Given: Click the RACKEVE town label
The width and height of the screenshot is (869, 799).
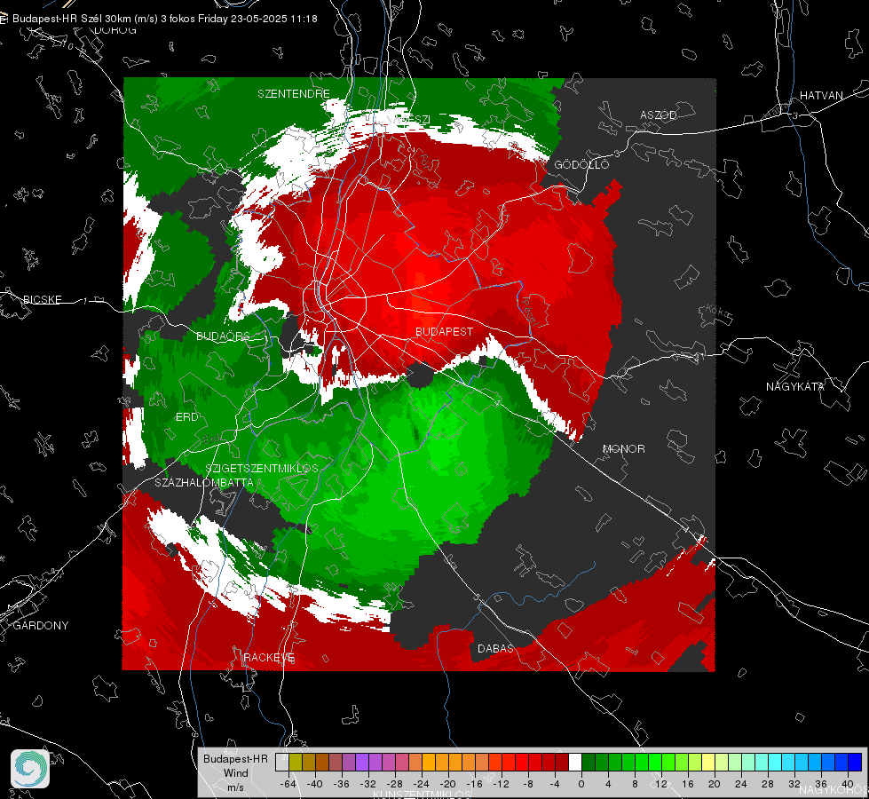Looking at the screenshot, I should tap(269, 658).
